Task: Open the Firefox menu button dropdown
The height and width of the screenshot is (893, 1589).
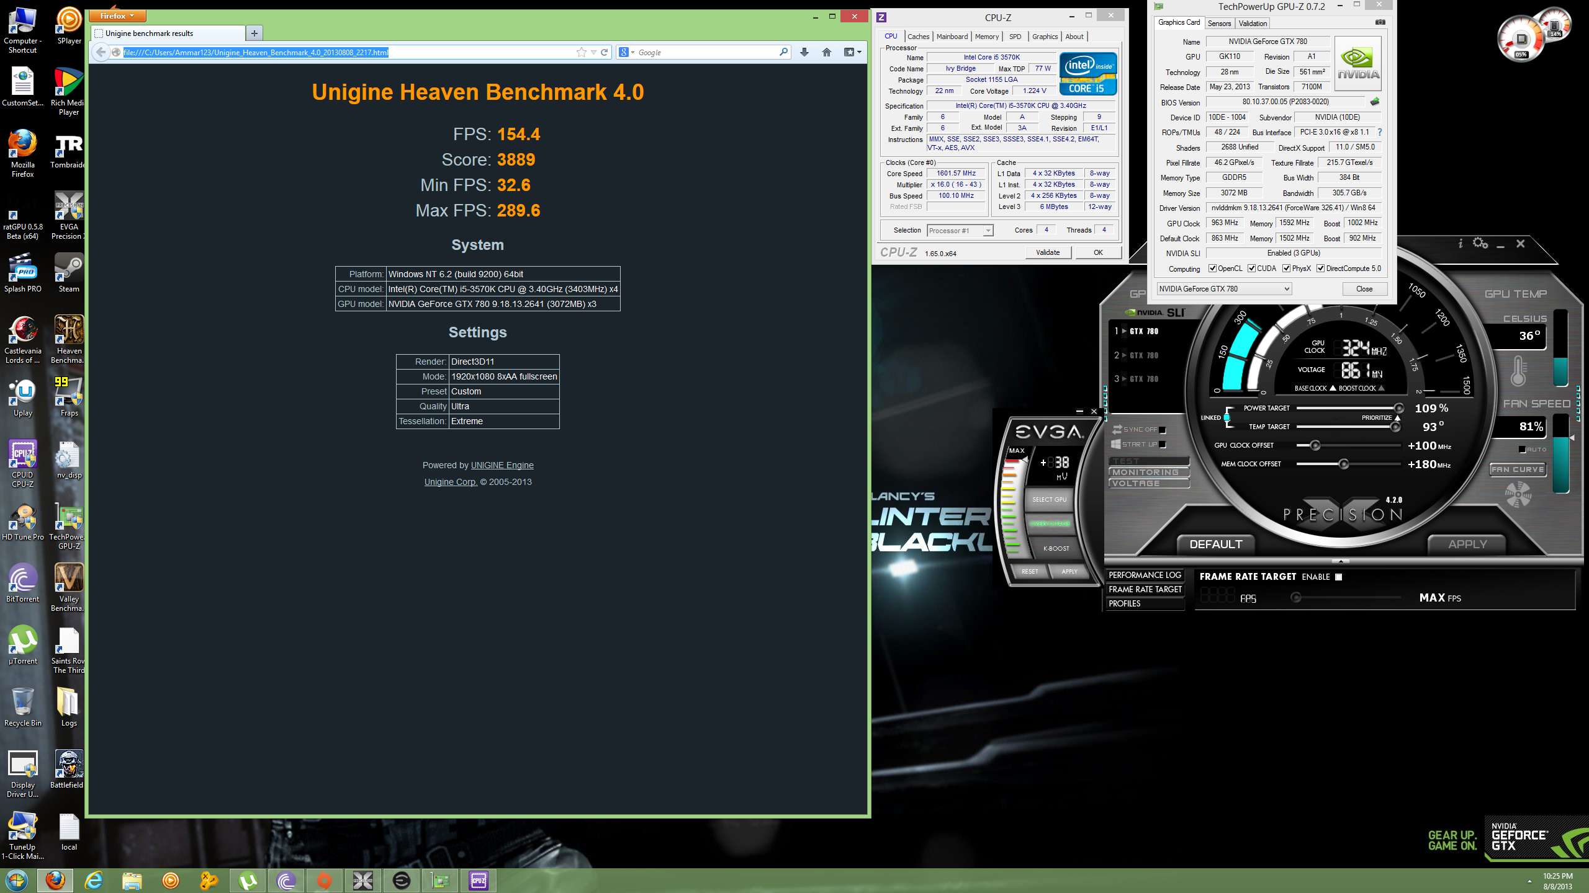Action: (117, 16)
